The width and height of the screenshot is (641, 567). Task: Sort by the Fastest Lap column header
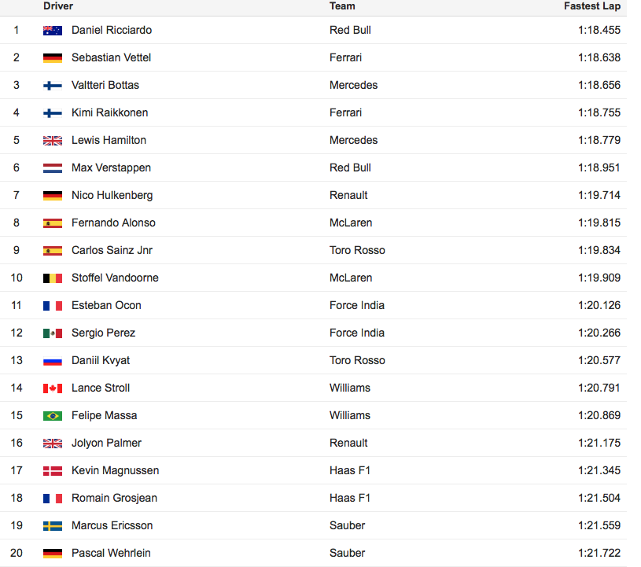coord(592,6)
